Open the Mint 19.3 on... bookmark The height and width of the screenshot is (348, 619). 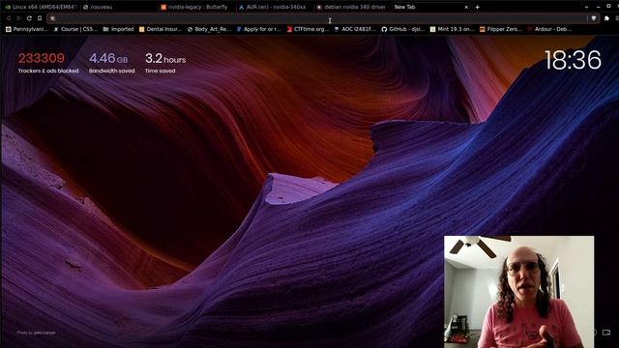tap(452, 29)
